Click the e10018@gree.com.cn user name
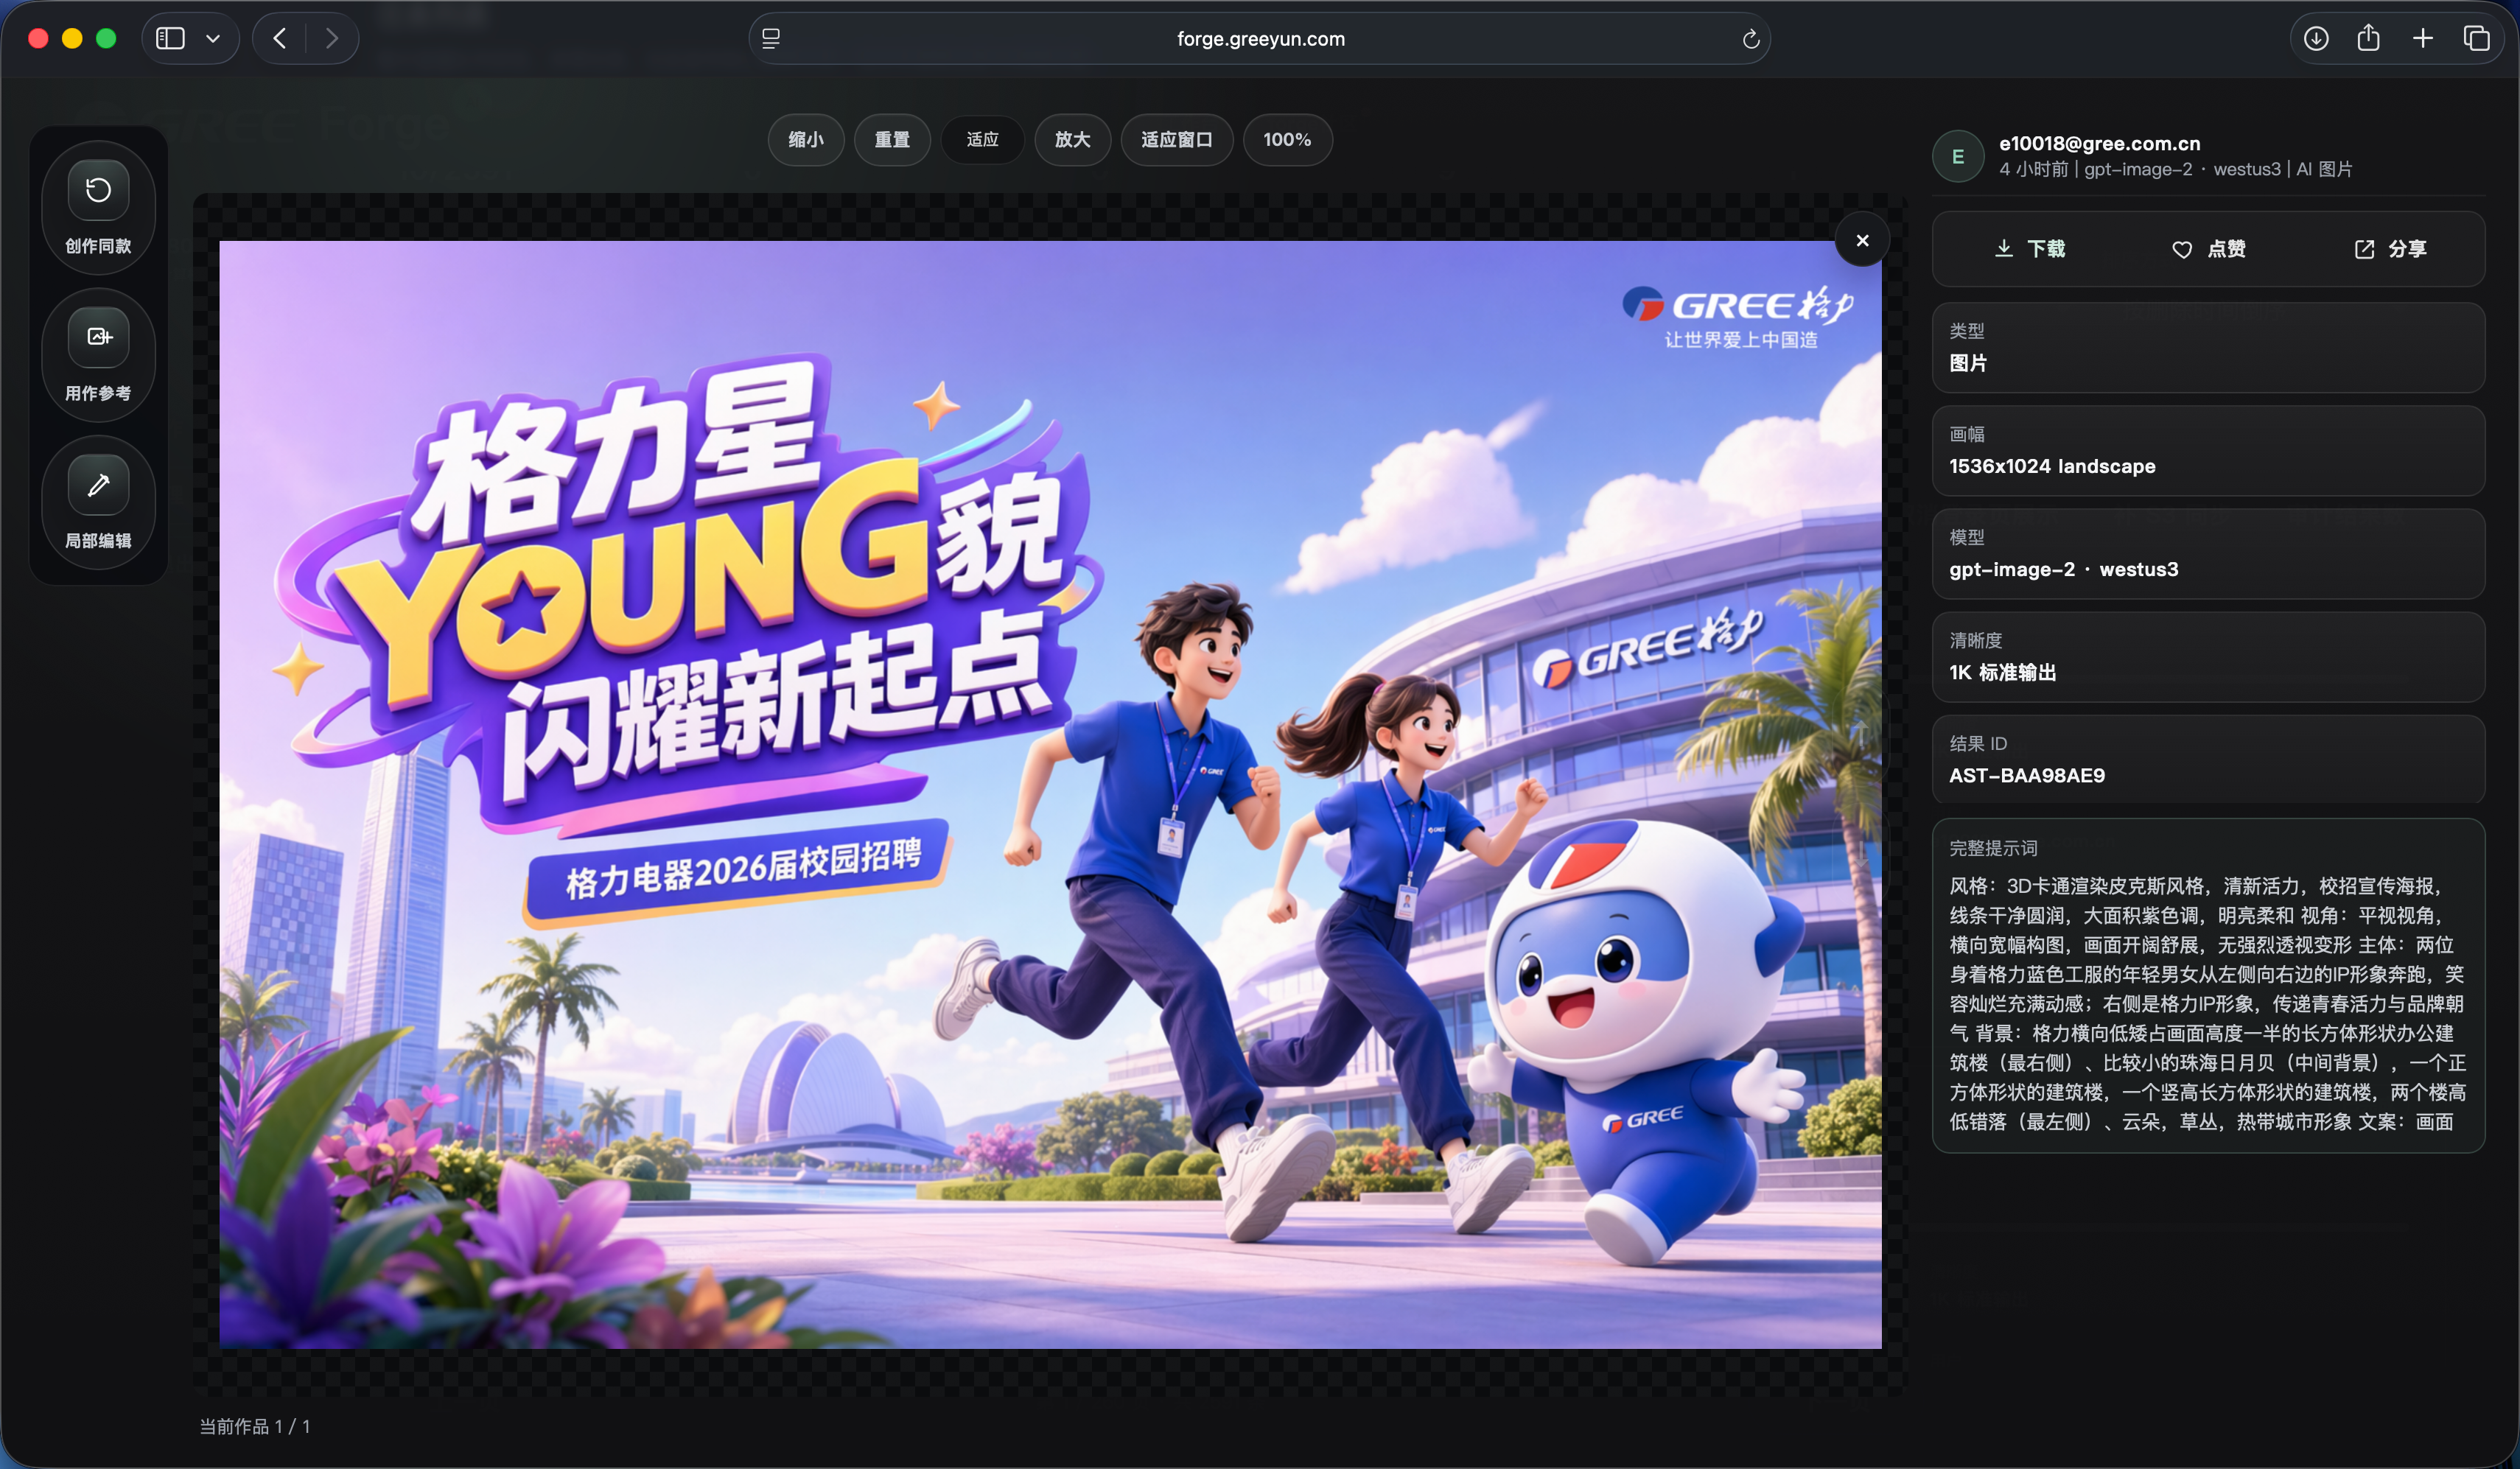This screenshot has height=1469, width=2520. click(2099, 144)
